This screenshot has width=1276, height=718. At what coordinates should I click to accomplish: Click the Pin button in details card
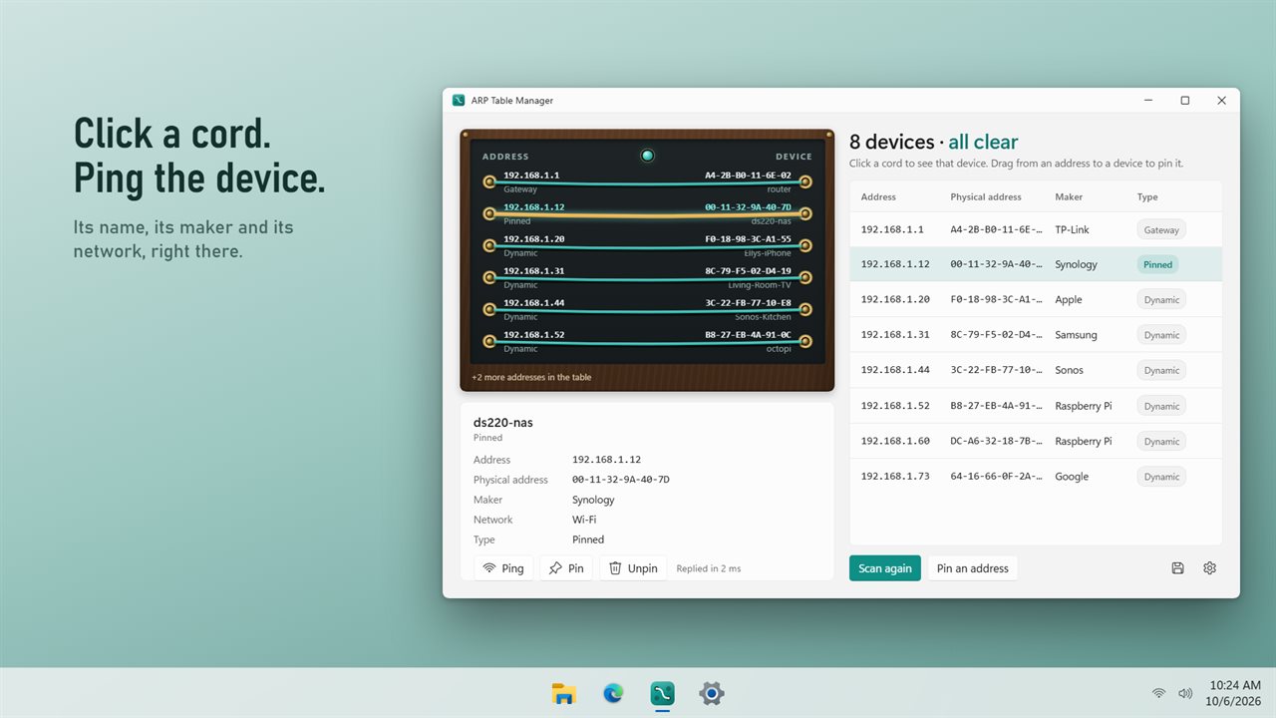tap(566, 568)
